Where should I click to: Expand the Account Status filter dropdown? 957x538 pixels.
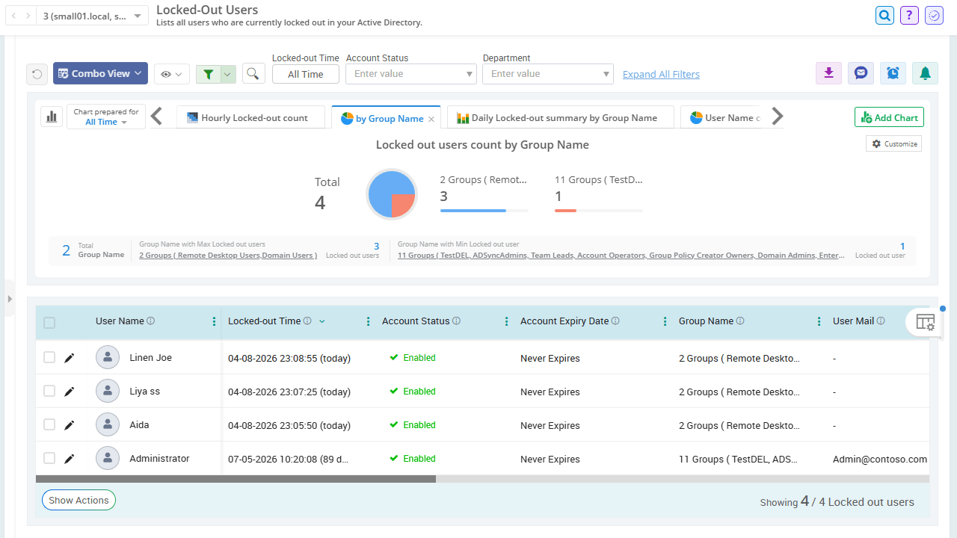point(411,74)
